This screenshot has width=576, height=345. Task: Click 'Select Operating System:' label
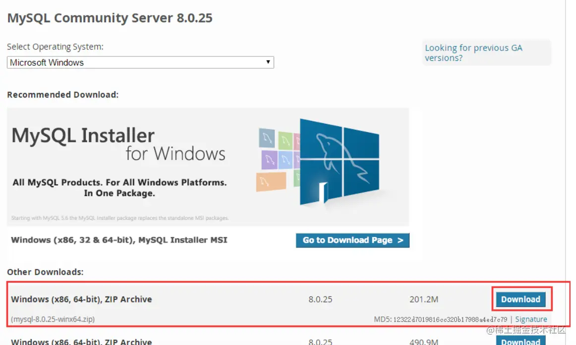pyautogui.click(x=55, y=47)
